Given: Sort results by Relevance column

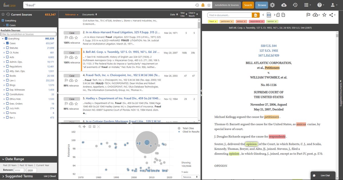Looking at the screenshot, I should click(x=71, y=14).
